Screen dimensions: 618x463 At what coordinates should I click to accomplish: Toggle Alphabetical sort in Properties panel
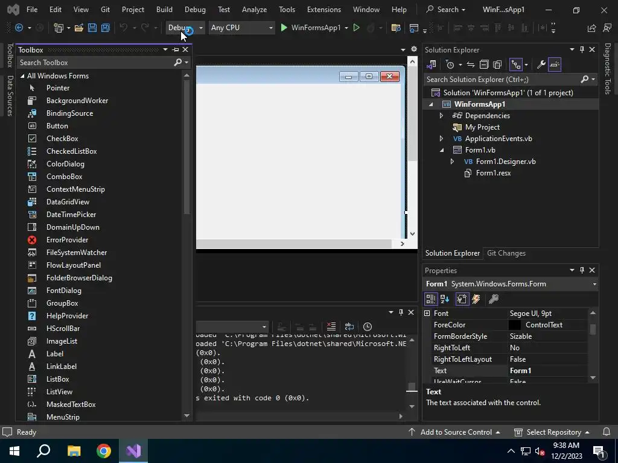point(445,299)
